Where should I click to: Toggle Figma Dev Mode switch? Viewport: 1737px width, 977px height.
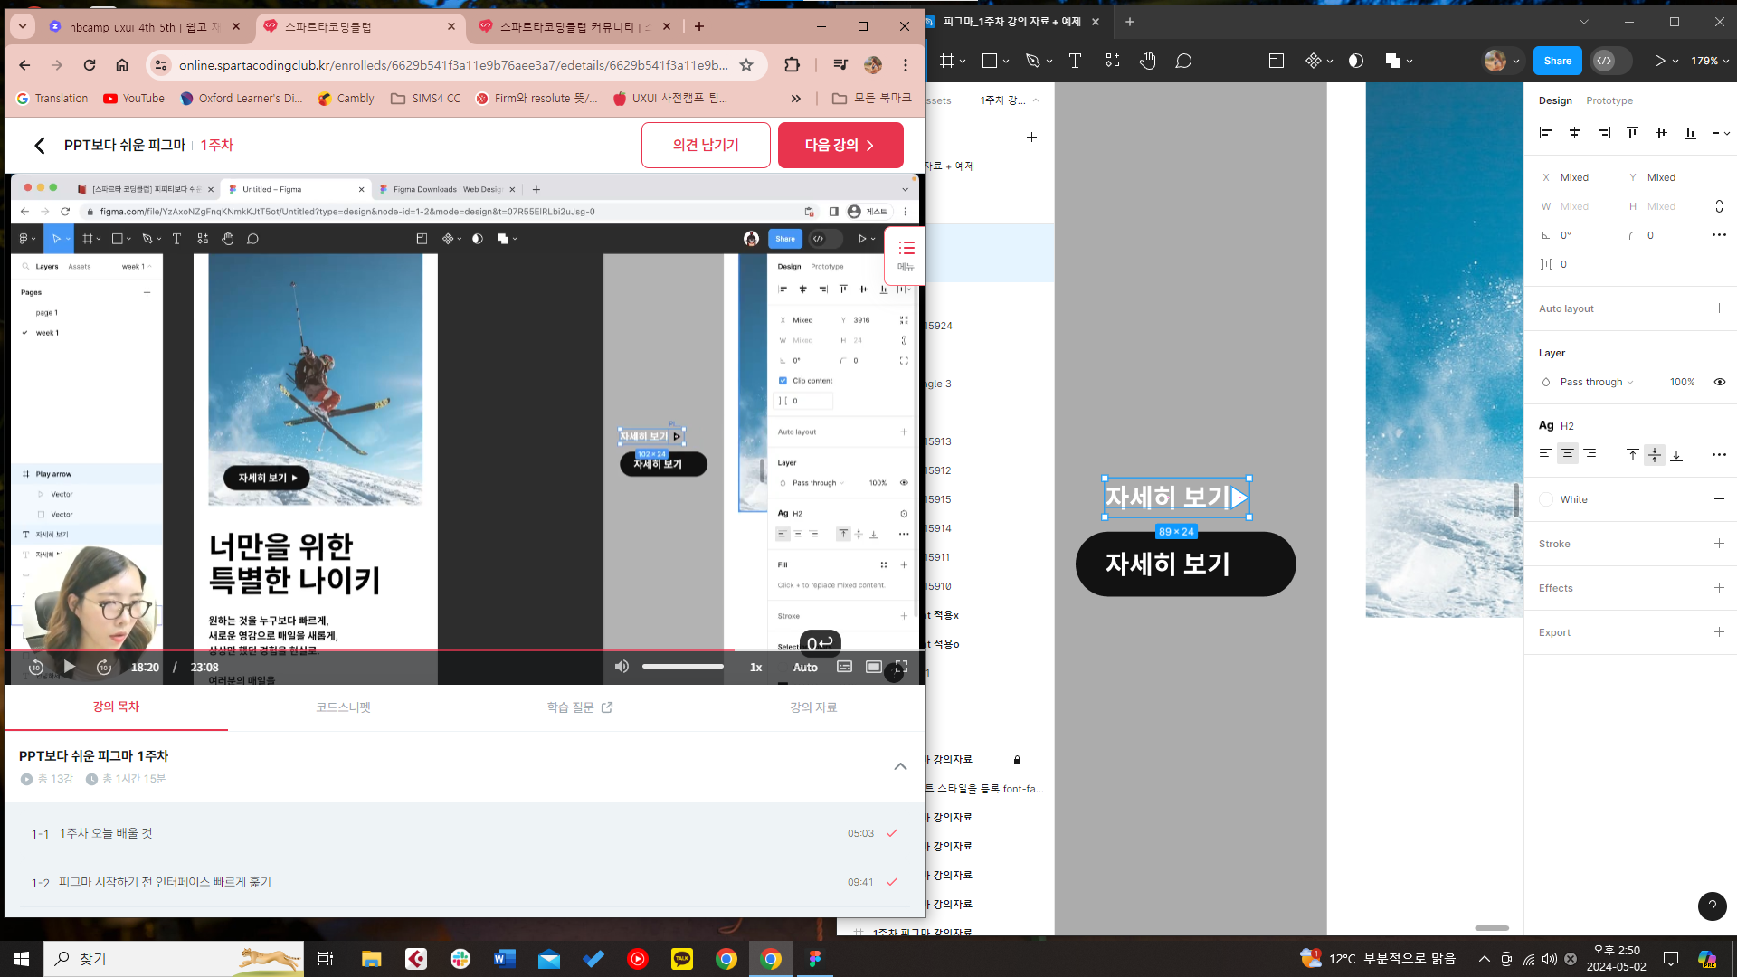click(x=1611, y=61)
